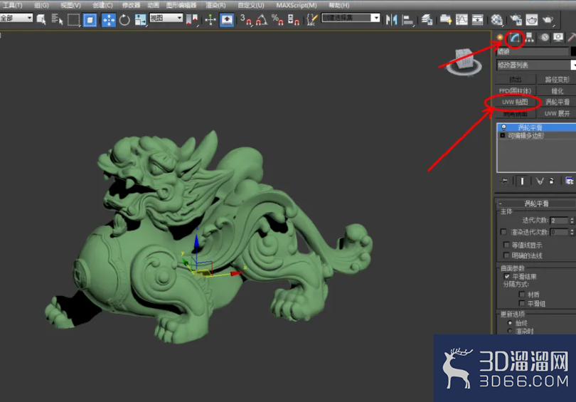
Task: Open the 组(G) menu
Action: tap(41, 5)
